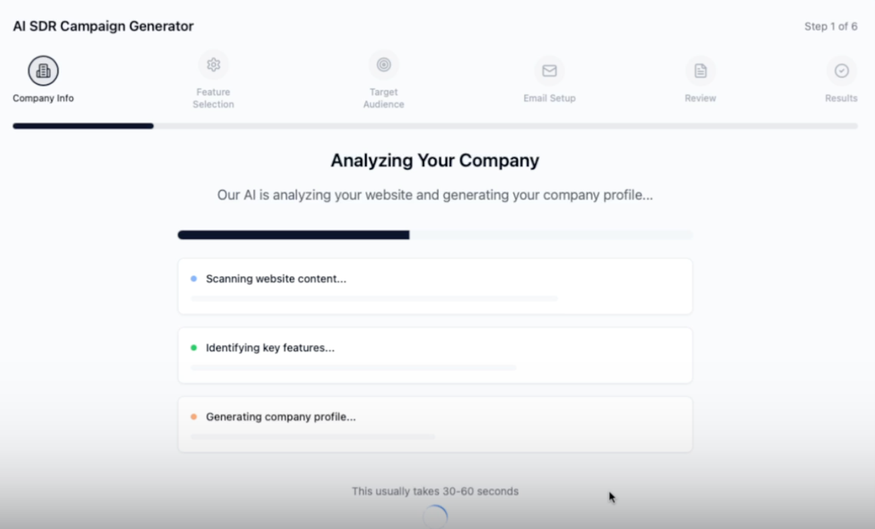Screen dimensions: 875x529
Task: Click the Results checkmark circle icon
Action: point(842,71)
